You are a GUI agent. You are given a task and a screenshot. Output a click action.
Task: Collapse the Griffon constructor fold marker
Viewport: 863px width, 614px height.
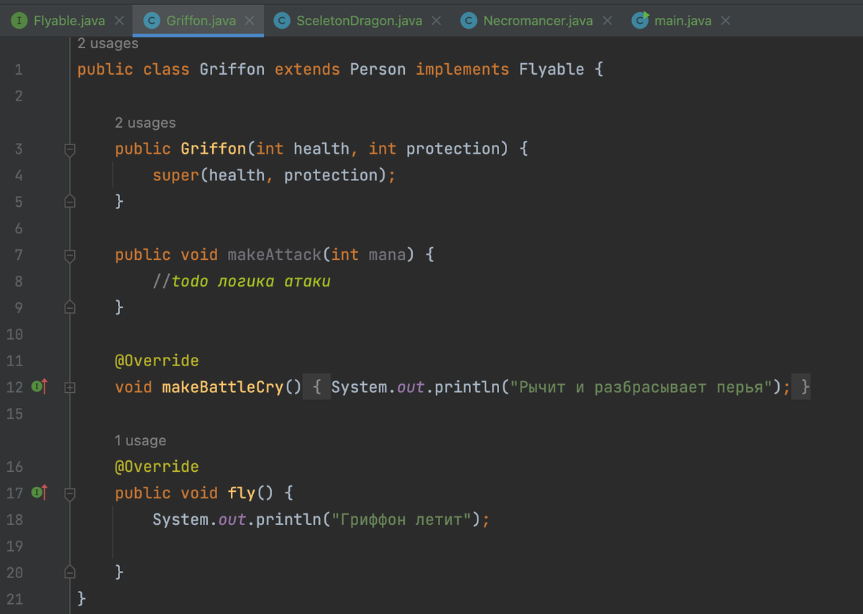click(x=70, y=149)
